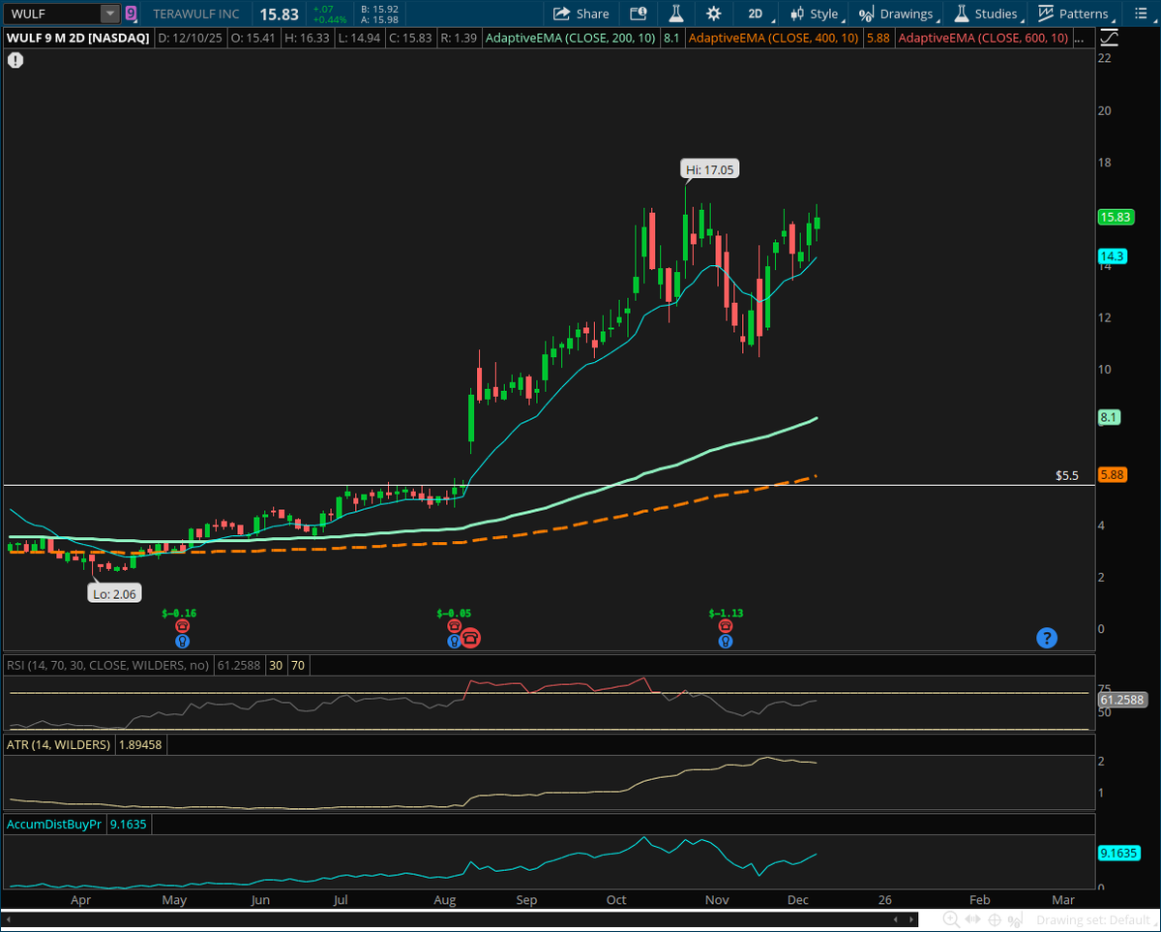Click the AdaptiveEMA (CLOSE, 600, 10) label
The height and width of the screenshot is (932, 1161).
984,38
